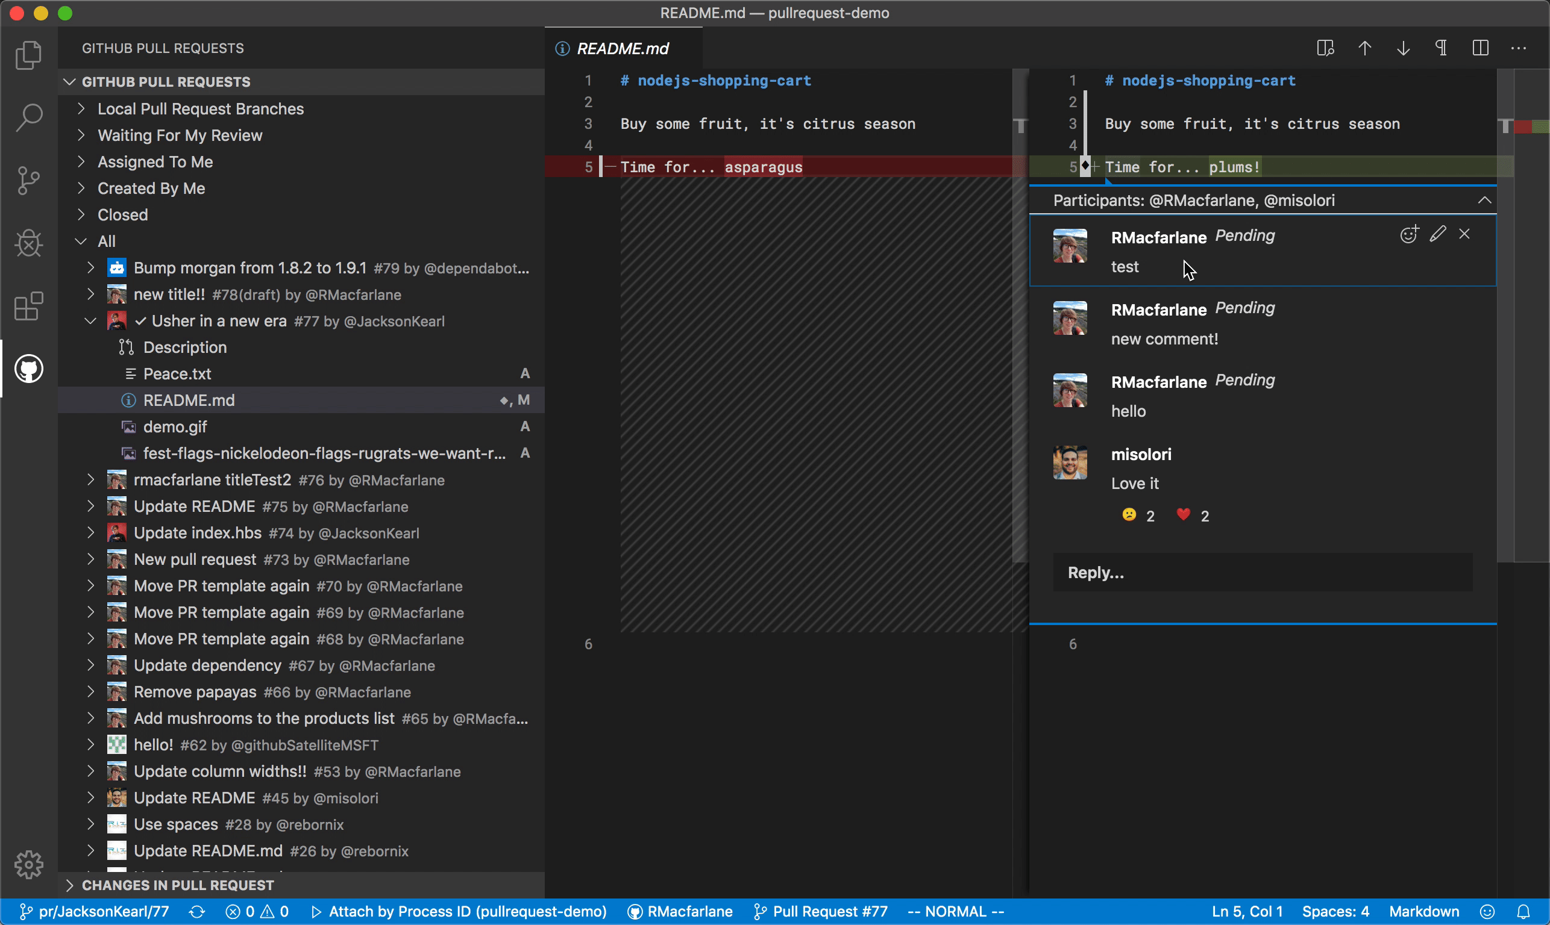The image size is (1550, 925).
Task: Open the Manage gear at sidebar bottom
Action: pyautogui.click(x=29, y=865)
